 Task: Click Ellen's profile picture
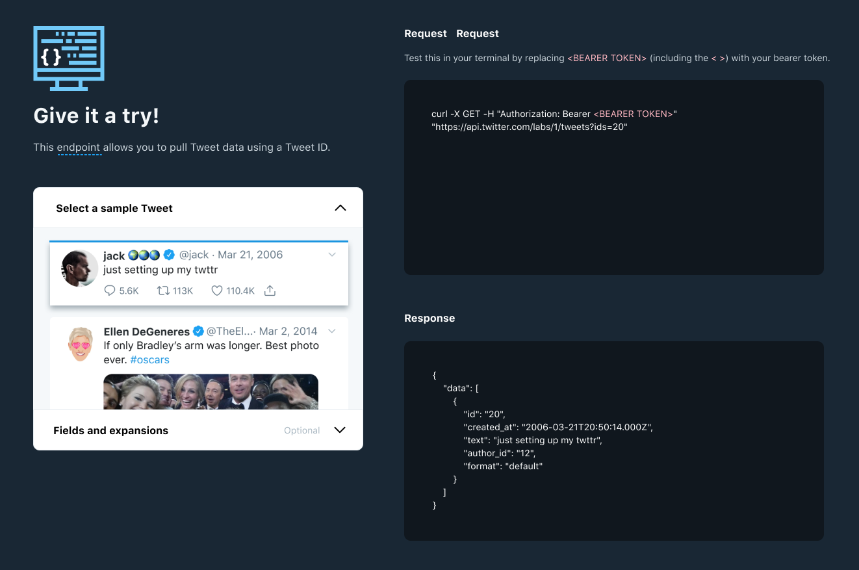[x=80, y=344]
